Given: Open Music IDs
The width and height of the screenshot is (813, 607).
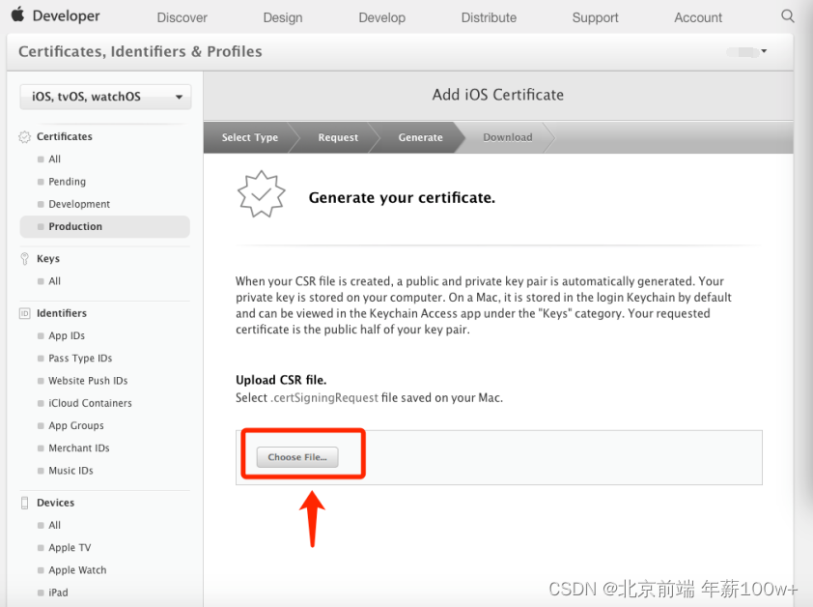Looking at the screenshot, I should click(70, 471).
